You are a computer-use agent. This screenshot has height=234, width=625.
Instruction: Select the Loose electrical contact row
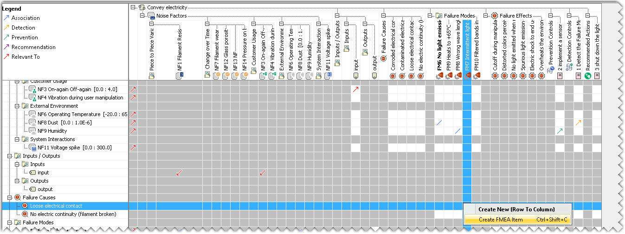point(65,206)
